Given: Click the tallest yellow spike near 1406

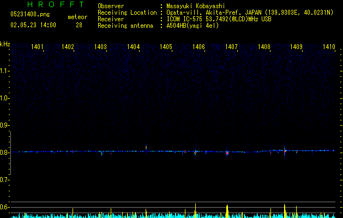Looking at the screenshot, I should pyautogui.click(x=195, y=210).
